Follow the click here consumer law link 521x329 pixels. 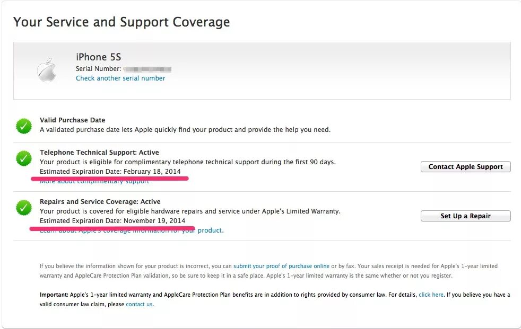click(x=431, y=295)
